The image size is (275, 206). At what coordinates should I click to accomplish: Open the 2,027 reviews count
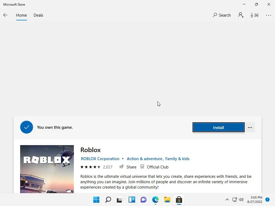(107, 167)
